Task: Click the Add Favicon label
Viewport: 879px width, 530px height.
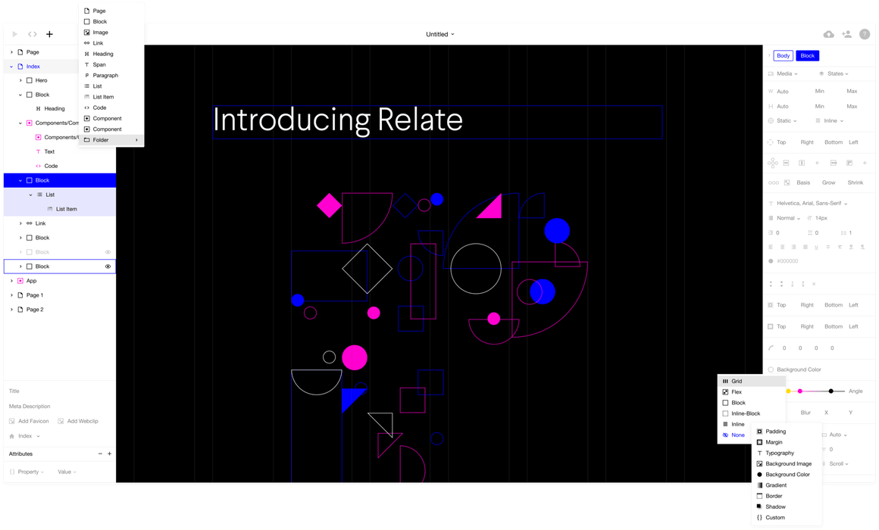Action: point(33,421)
